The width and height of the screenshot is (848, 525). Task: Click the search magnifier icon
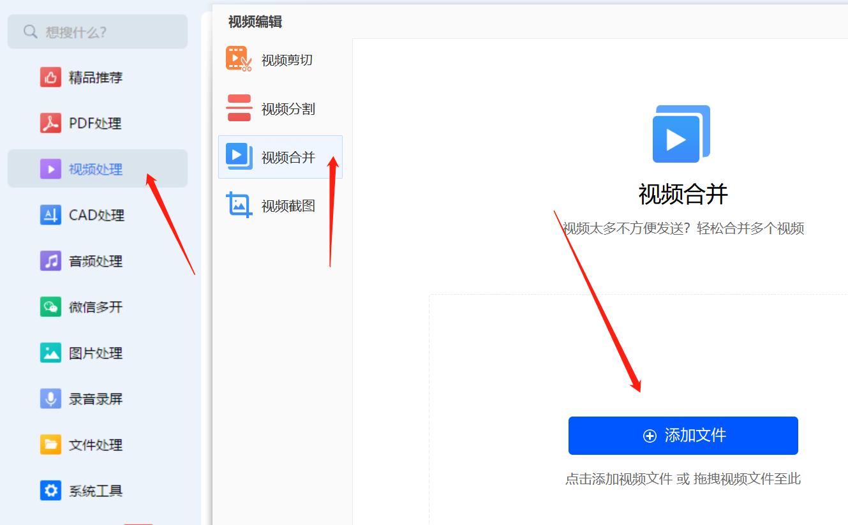click(x=29, y=31)
